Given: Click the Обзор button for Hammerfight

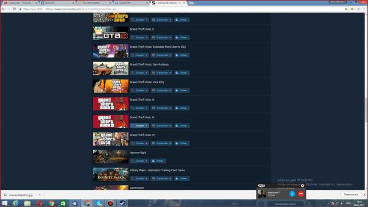Looking at the screenshot, I should [x=158, y=161].
